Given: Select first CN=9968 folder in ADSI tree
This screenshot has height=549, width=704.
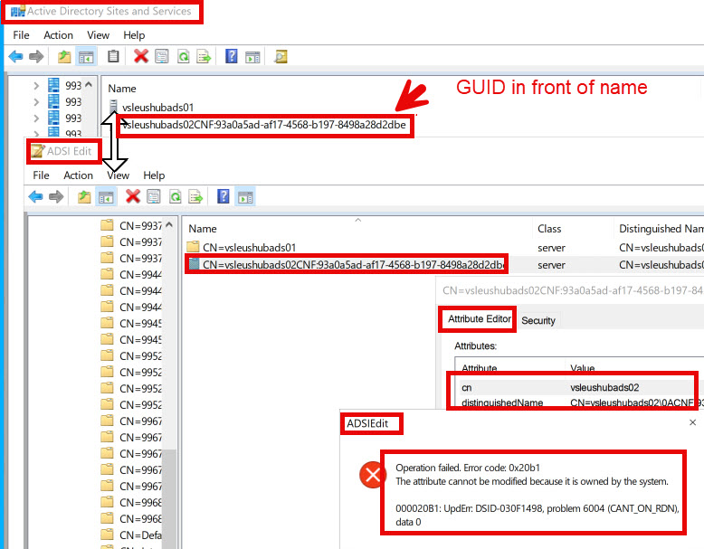Looking at the screenshot, I should point(131,502).
